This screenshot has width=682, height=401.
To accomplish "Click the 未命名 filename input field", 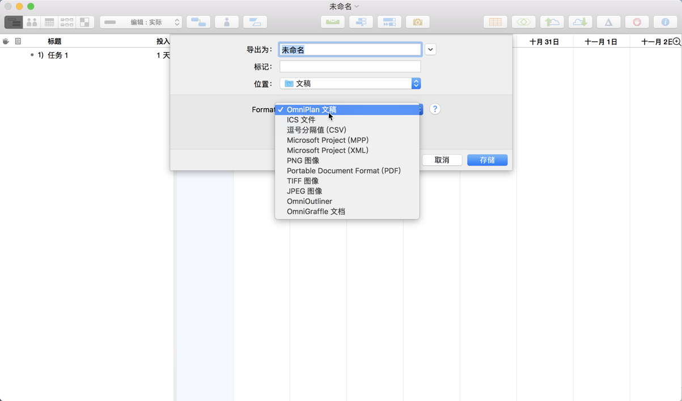I will click(350, 49).
